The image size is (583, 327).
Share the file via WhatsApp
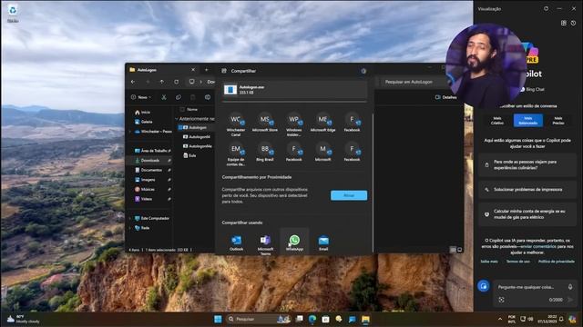tap(294, 243)
